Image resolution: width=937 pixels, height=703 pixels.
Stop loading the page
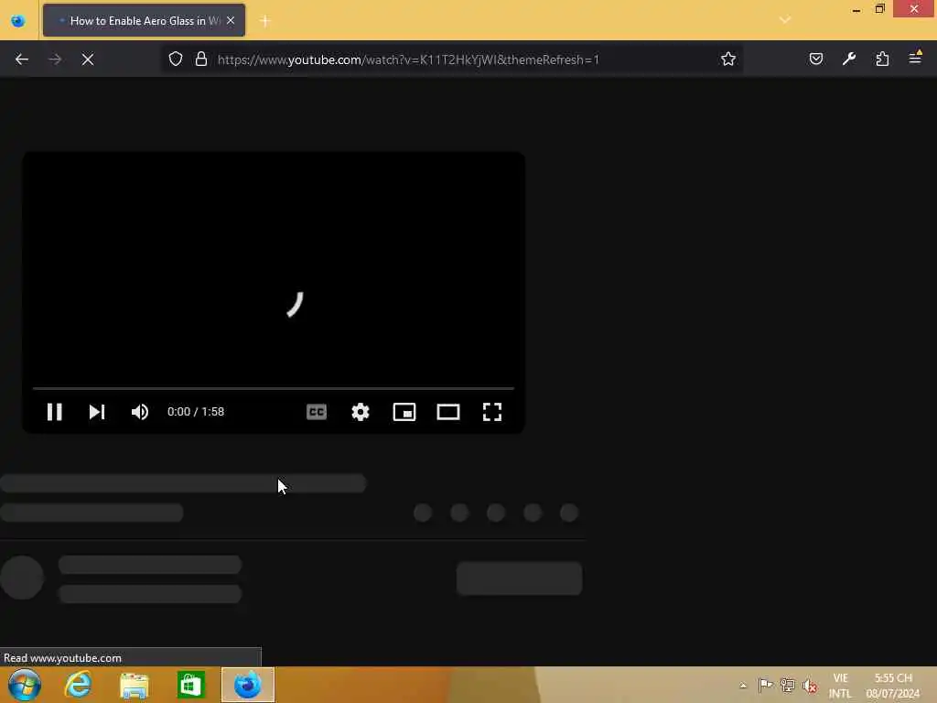pos(88,59)
